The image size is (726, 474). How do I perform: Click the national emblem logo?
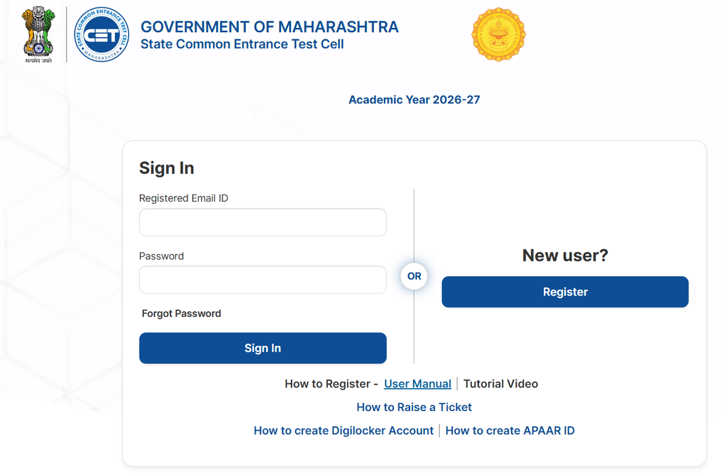click(38, 33)
